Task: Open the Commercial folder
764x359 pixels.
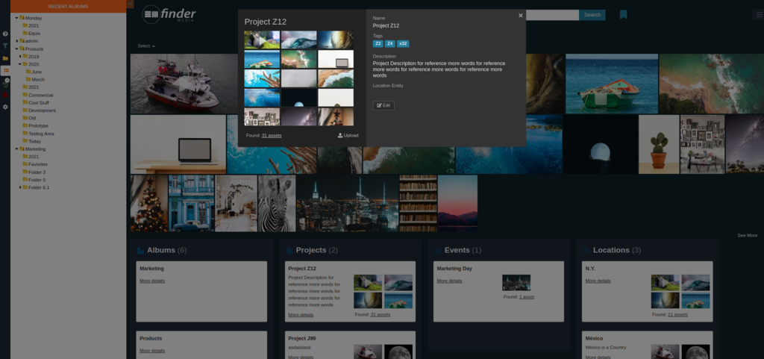Action: tap(40, 95)
